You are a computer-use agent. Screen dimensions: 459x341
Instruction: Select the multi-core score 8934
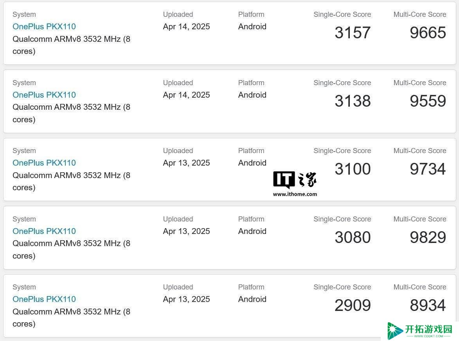428,305
